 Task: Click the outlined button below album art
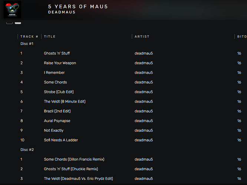tap(9, 23)
